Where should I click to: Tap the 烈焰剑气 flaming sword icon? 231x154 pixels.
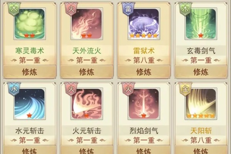click(144, 104)
